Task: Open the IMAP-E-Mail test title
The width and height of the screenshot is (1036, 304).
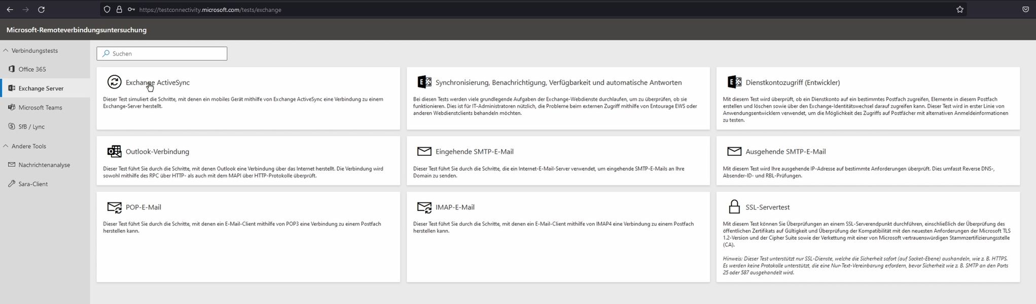Action: click(x=455, y=207)
